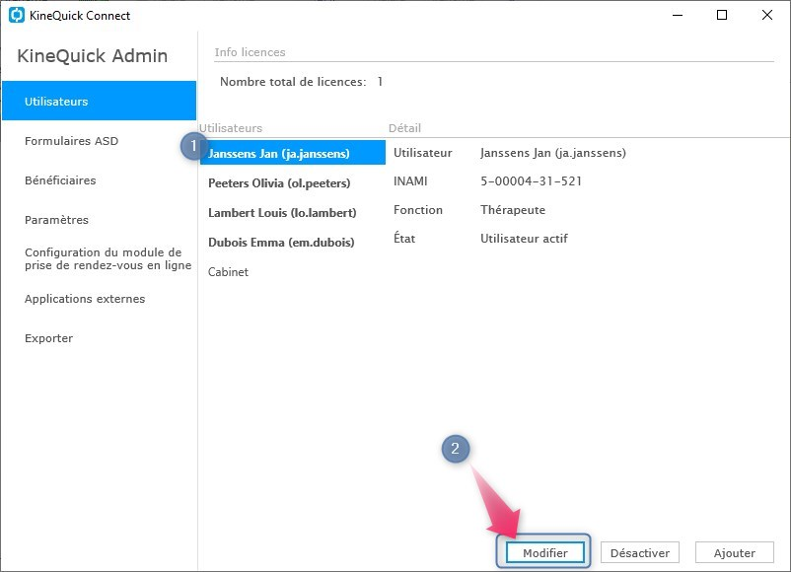The width and height of the screenshot is (791, 572).
Task: Select the Cabinet entry in user list
Action: (x=228, y=272)
